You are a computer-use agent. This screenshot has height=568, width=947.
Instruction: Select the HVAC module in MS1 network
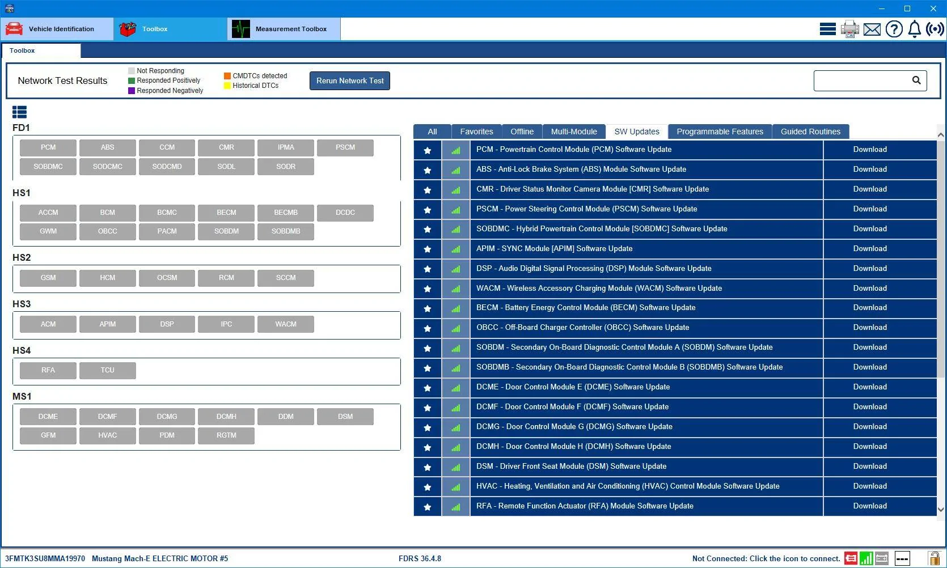point(108,435)
